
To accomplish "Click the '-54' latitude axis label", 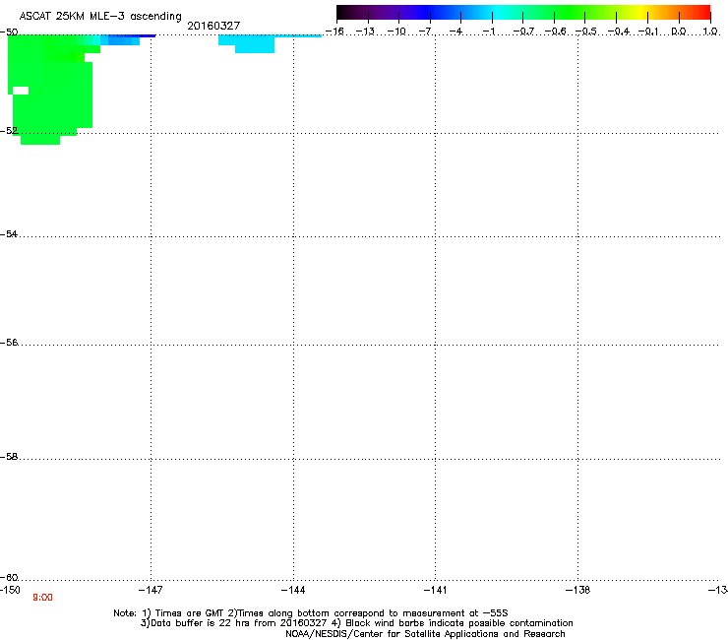I will tap(9, 234).
